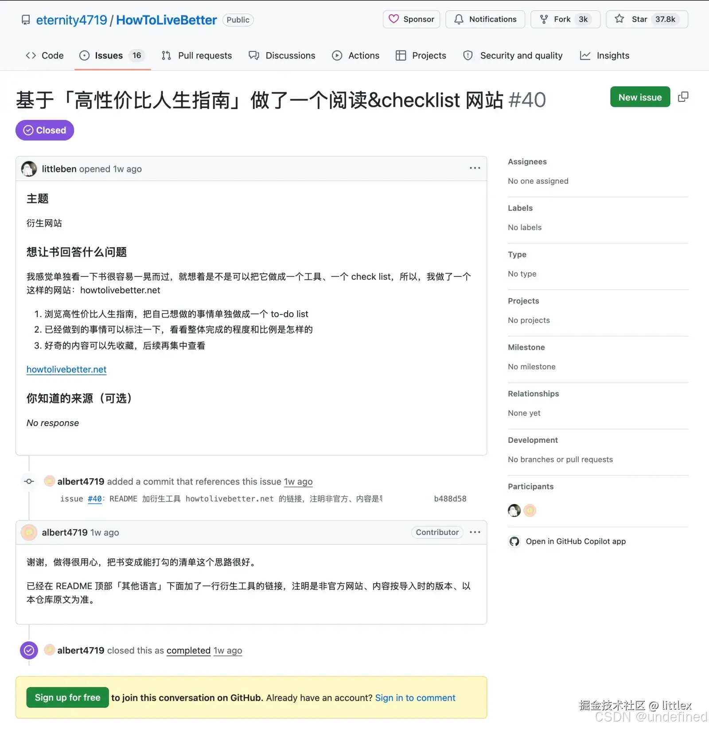
Task: Copy issue link with copy icon
Action: 683,97
